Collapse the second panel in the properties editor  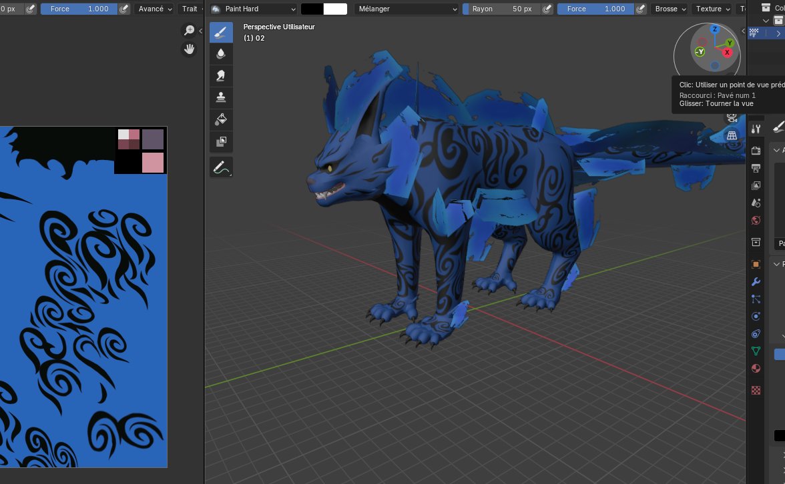[776, 264]
